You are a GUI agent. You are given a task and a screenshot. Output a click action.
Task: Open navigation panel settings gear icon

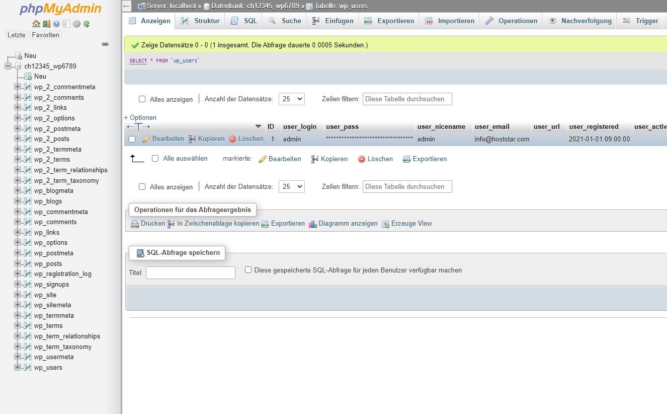coord(76,24)
